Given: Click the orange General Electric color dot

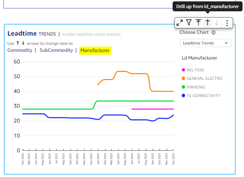Looking at the screenshot, I should 183,78.
